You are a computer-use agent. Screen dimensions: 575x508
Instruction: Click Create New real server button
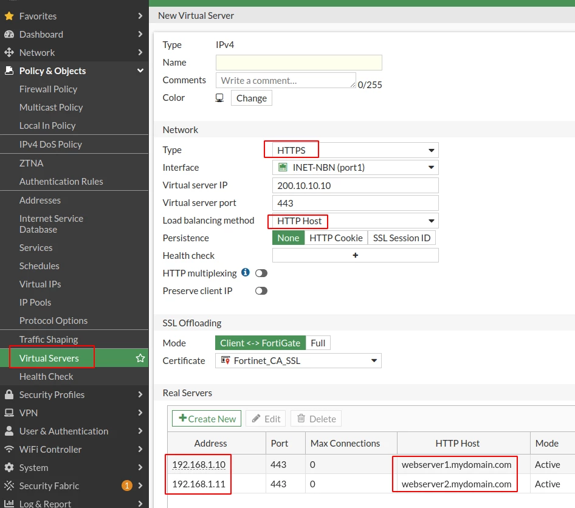coord(207,419)
